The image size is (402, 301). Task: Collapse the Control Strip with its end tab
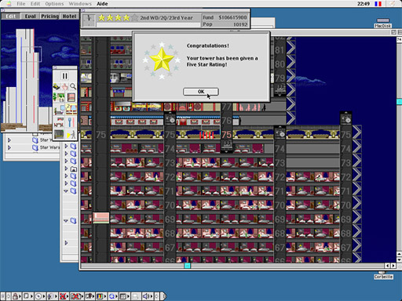click(x=163, y=296)
